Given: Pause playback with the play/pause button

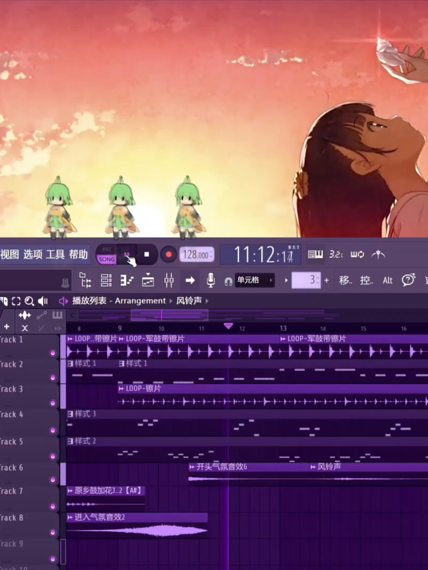Looking at the screenshot, I should 126,254.
